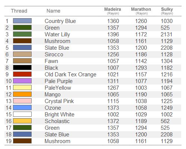Click the Scholastic yellow swatch
The height and width of the screenshot is (149, 186).
pyautogui.click(x=22, y=121)
